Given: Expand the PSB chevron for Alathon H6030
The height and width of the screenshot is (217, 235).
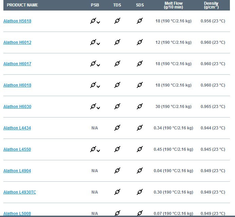Looking at the screenshot, I should tap(98, 108).
